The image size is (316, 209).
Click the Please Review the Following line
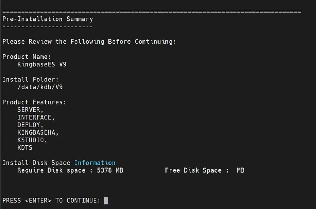tap(89, 42)
